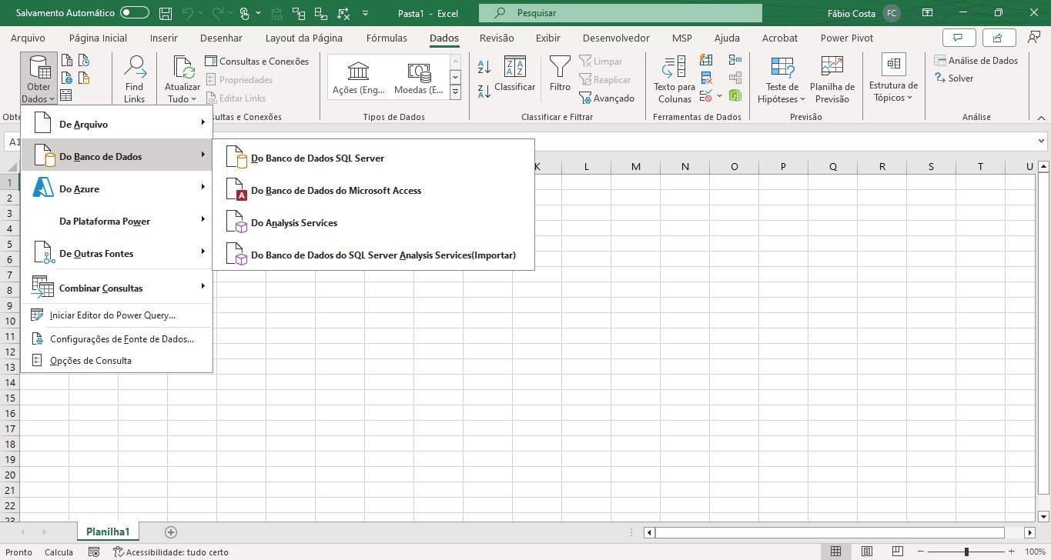Add a new sheet with plus icon
Screen dimensions: 1051x560
(x=171, y=532)
